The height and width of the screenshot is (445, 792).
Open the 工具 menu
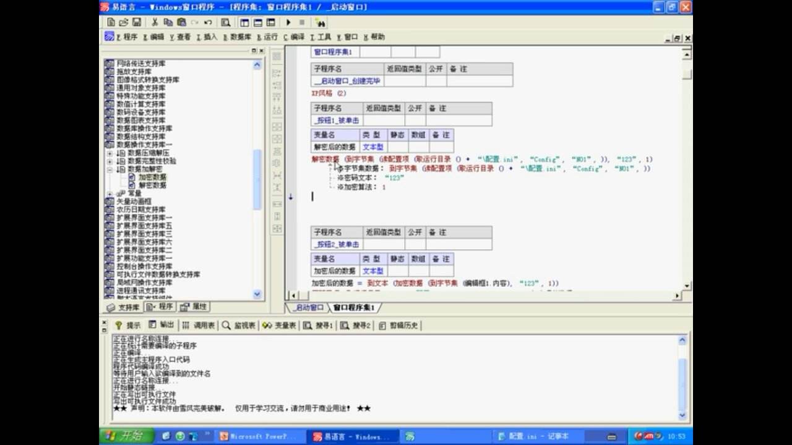(x=321, y=37)
